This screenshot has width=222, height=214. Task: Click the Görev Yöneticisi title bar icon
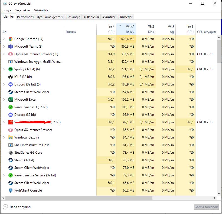pyautogui.click(x=5, y=4)
